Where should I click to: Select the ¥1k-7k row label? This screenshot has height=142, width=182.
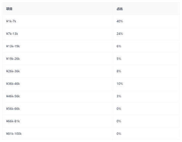[11, 21]
